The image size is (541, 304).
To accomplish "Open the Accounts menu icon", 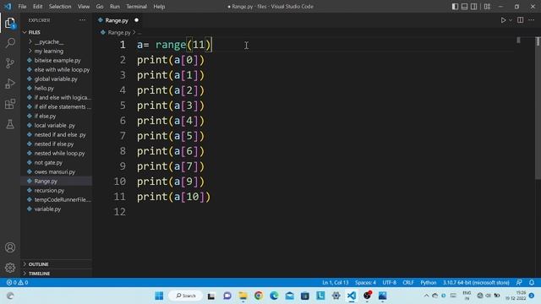I will [x=10, y=247].
